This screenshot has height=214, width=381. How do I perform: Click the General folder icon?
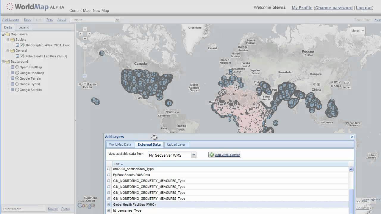pos(13,51)
